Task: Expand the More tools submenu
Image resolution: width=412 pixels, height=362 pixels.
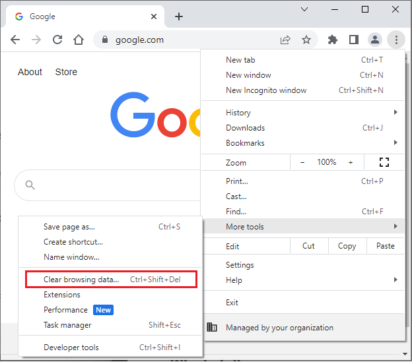Action: click(302, 226)
